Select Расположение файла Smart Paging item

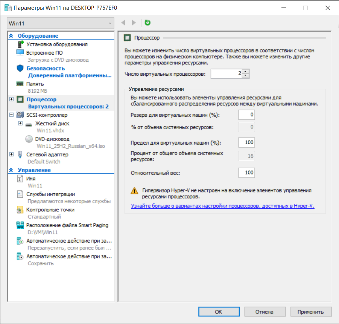67,225
